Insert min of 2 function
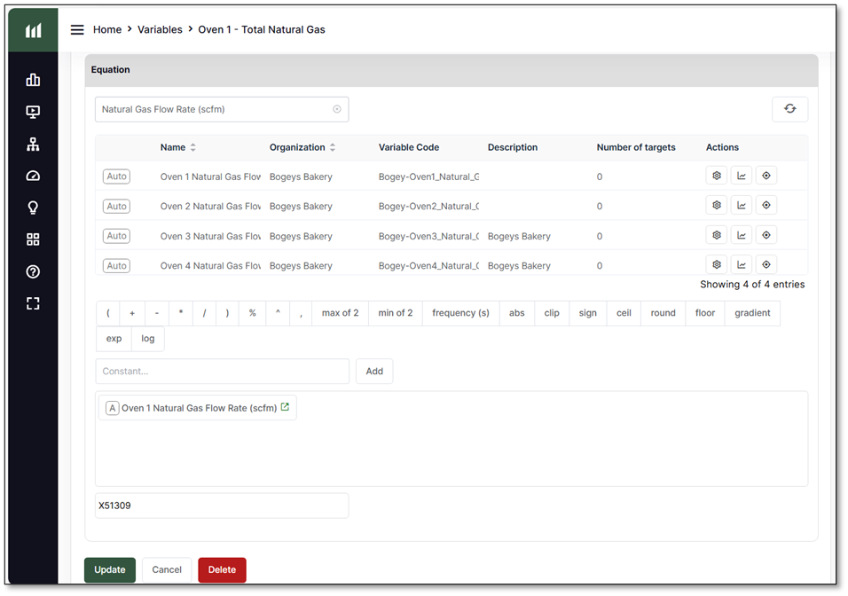 click(396, 313)
